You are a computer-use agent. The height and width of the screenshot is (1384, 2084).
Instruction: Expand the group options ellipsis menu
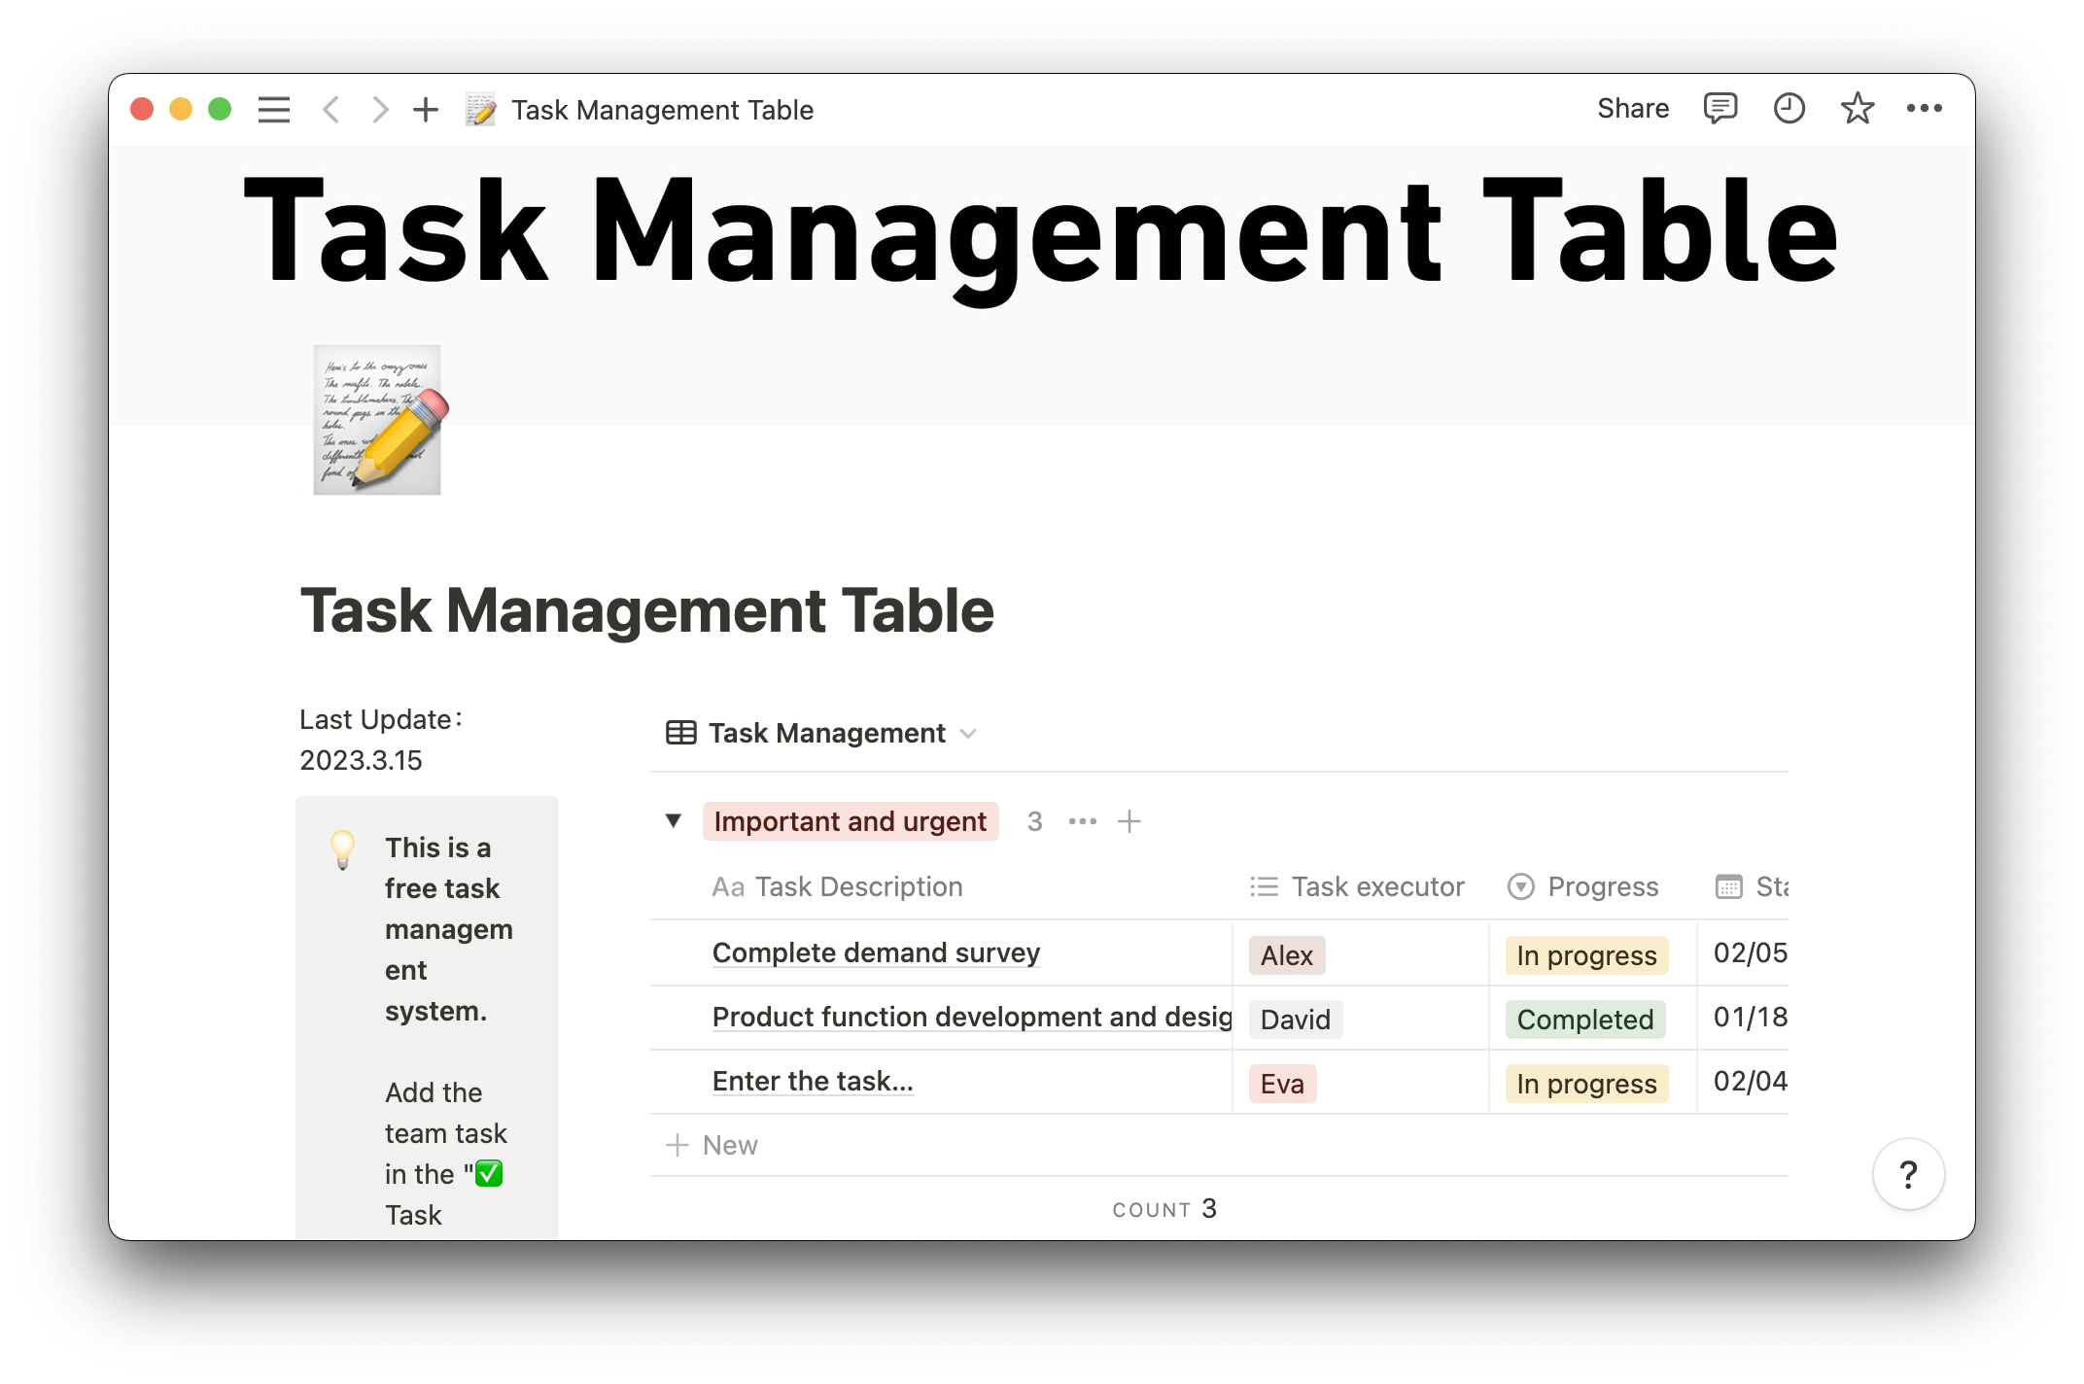tap(1082, 820)
